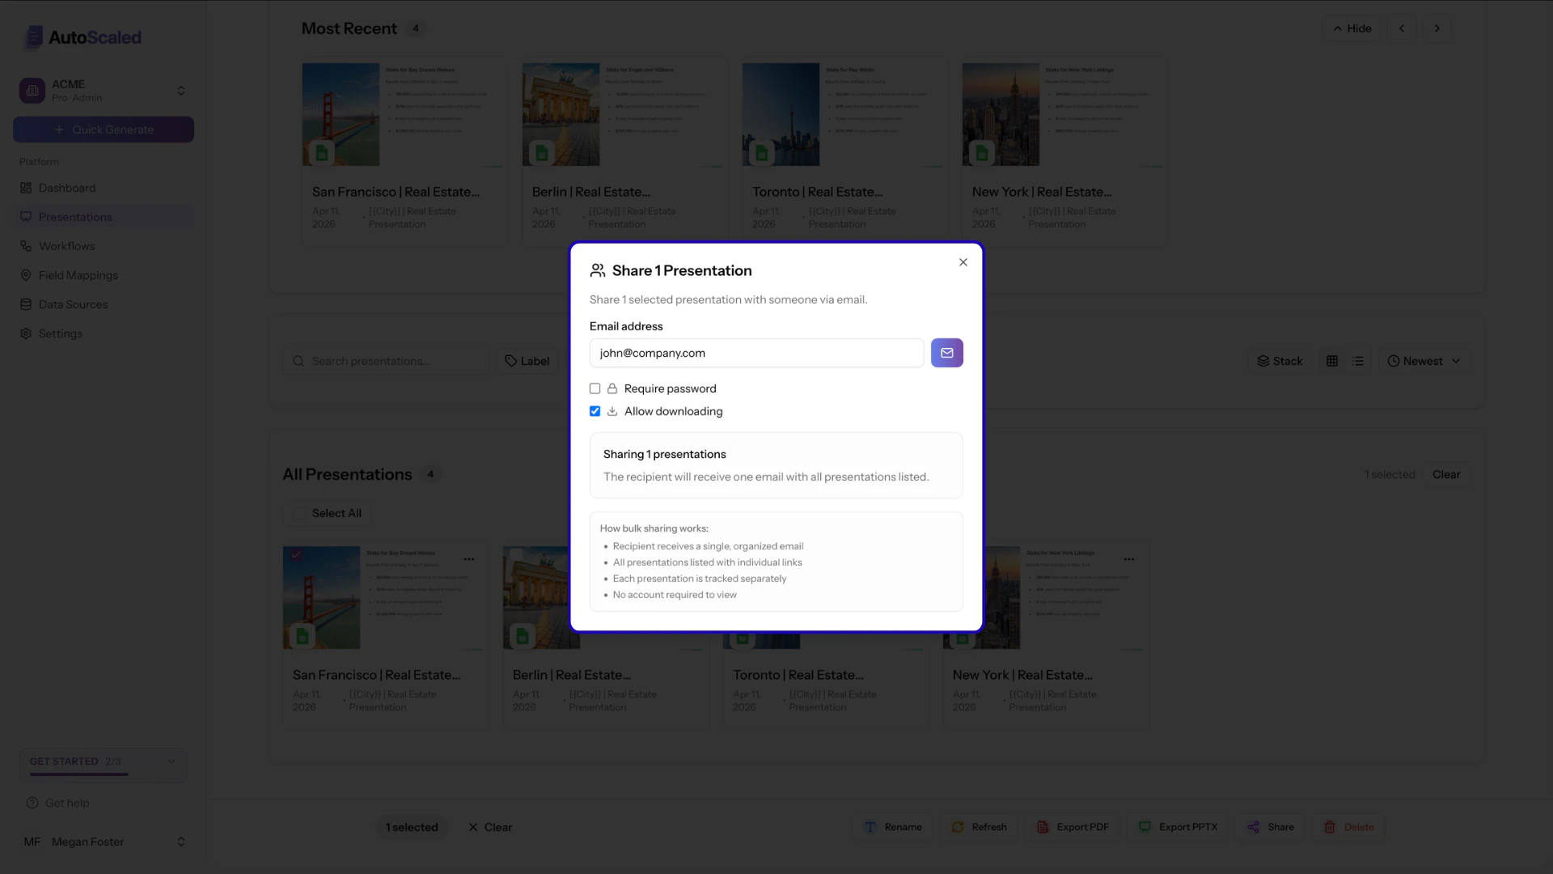Switch to Stack view
Screen dimensions: 1553x874
point(1280,361)
